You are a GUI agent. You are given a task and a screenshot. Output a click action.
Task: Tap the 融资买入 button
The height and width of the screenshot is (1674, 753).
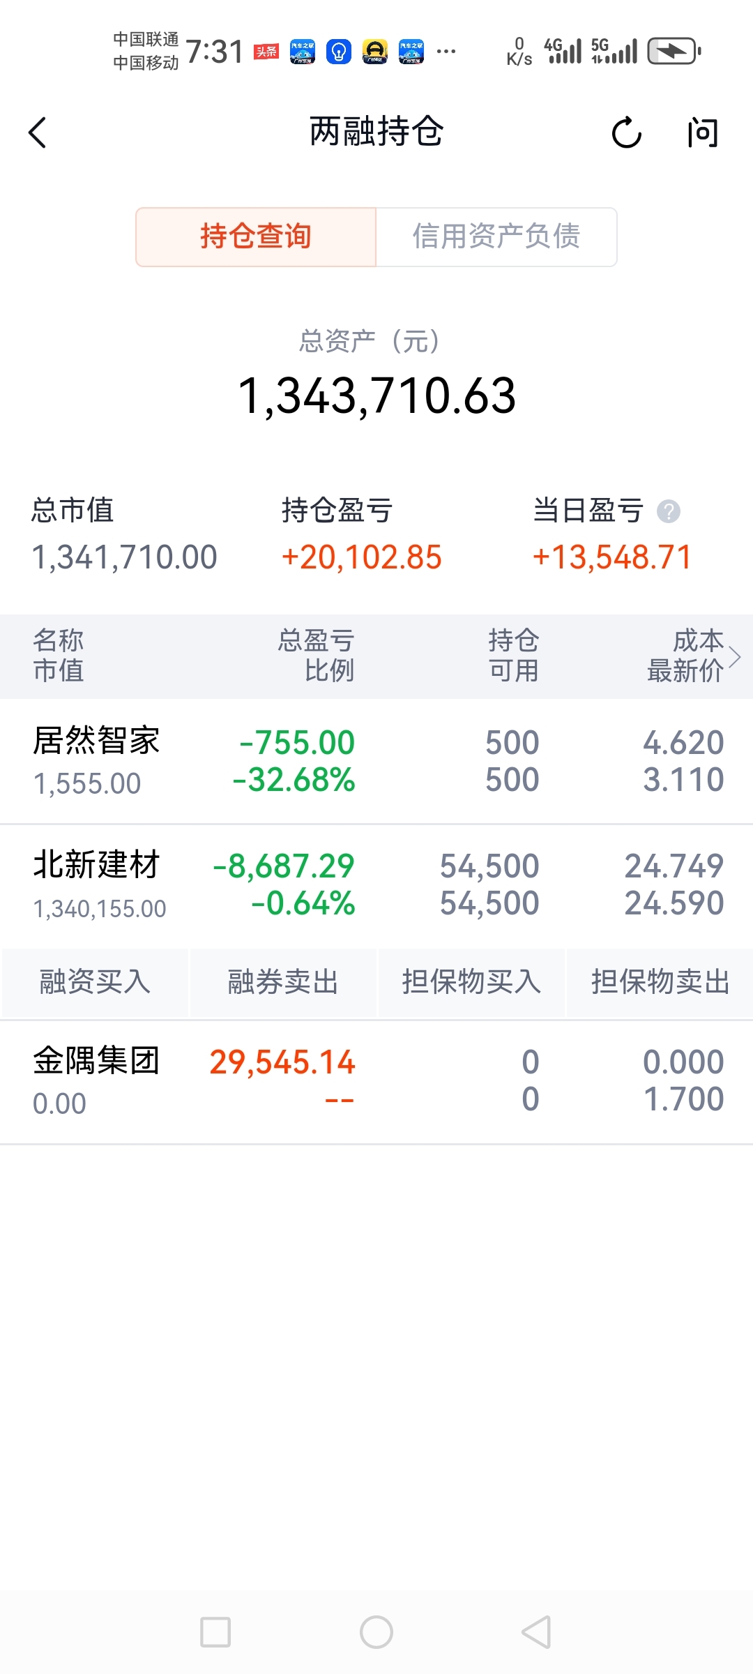click(x=95, y=982)
